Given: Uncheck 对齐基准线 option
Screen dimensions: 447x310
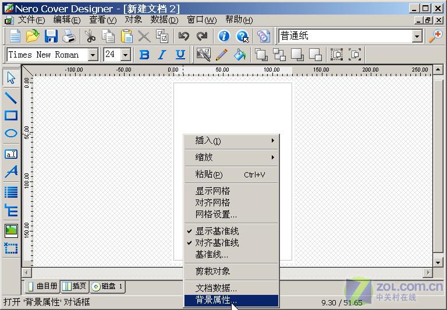Looking at the screenshot, I should pyautogui.click(x=232, y=243).
